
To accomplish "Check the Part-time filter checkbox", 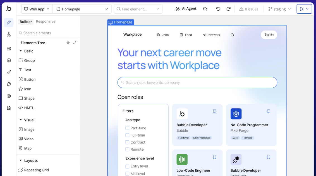I will click(127, 128).
